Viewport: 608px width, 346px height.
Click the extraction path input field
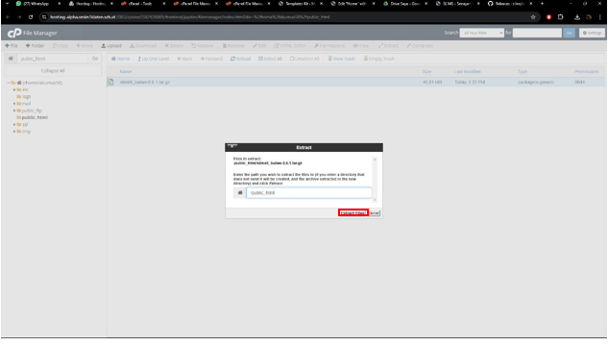click(309, 193)
